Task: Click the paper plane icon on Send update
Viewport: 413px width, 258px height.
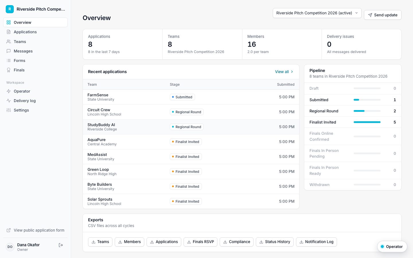Action: coord(370,15)
